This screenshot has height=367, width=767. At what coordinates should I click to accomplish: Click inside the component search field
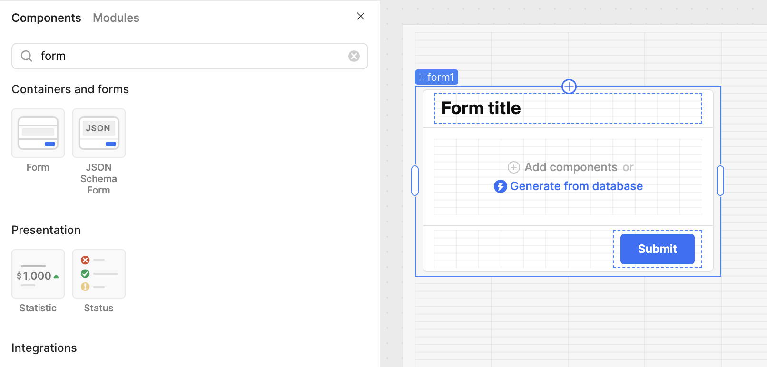point(190,56)
